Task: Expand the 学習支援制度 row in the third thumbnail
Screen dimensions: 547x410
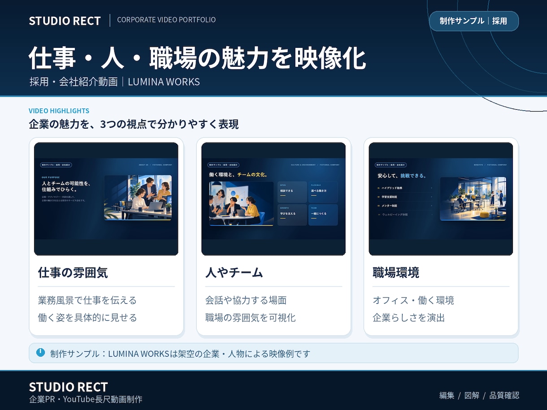Action: tap(405, 197)
